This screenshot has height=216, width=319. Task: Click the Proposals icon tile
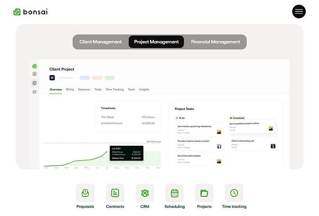85,193
